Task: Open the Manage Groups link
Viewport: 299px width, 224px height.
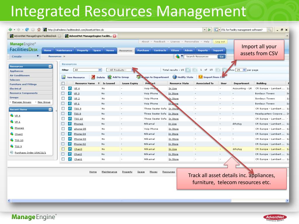Action: [x=22, y=102]
